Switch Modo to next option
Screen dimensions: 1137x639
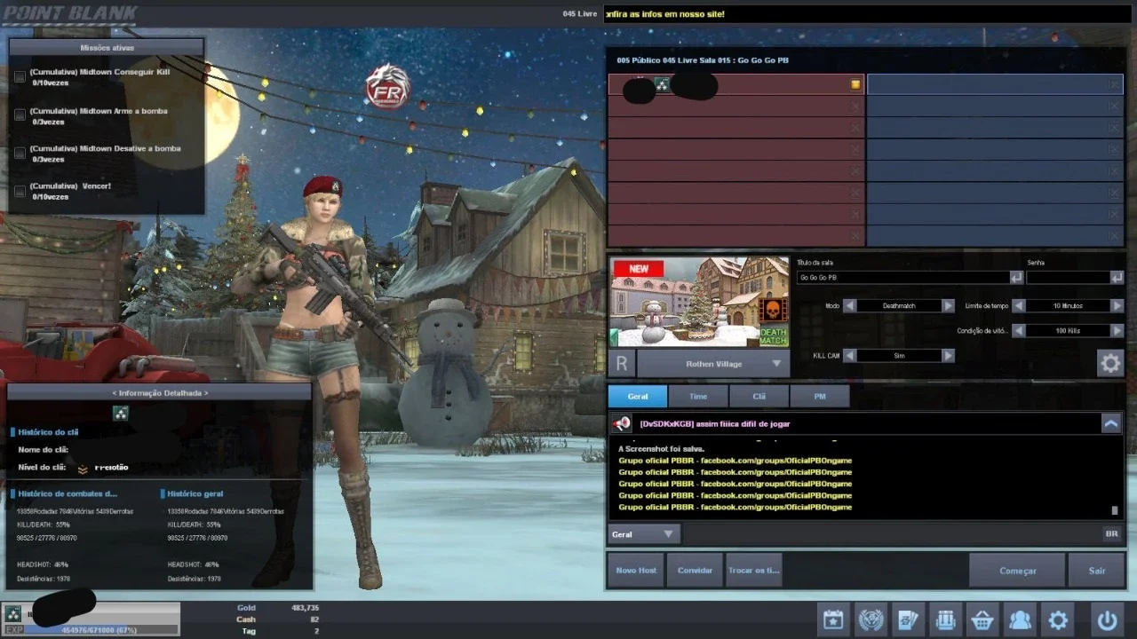pos(949,305)
